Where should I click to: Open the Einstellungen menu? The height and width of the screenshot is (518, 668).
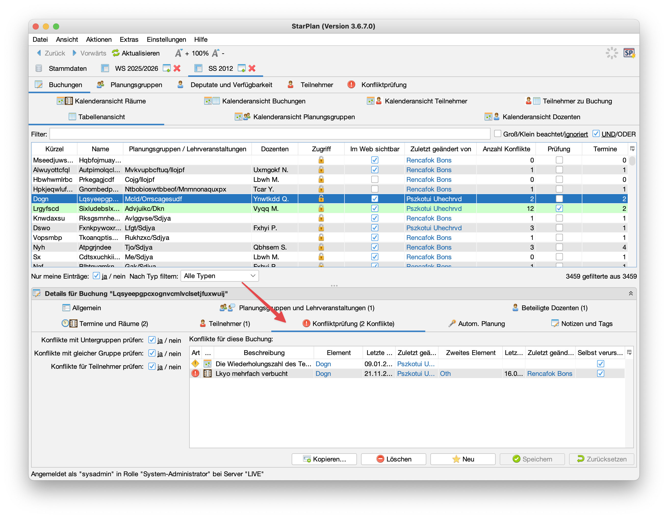point(166,39)
